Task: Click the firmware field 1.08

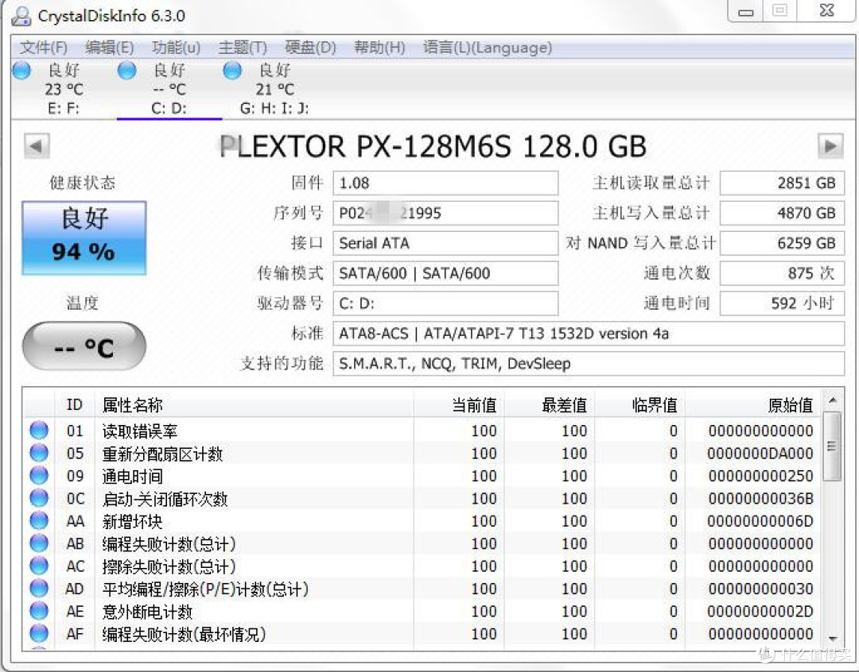Action: point(445,183)
